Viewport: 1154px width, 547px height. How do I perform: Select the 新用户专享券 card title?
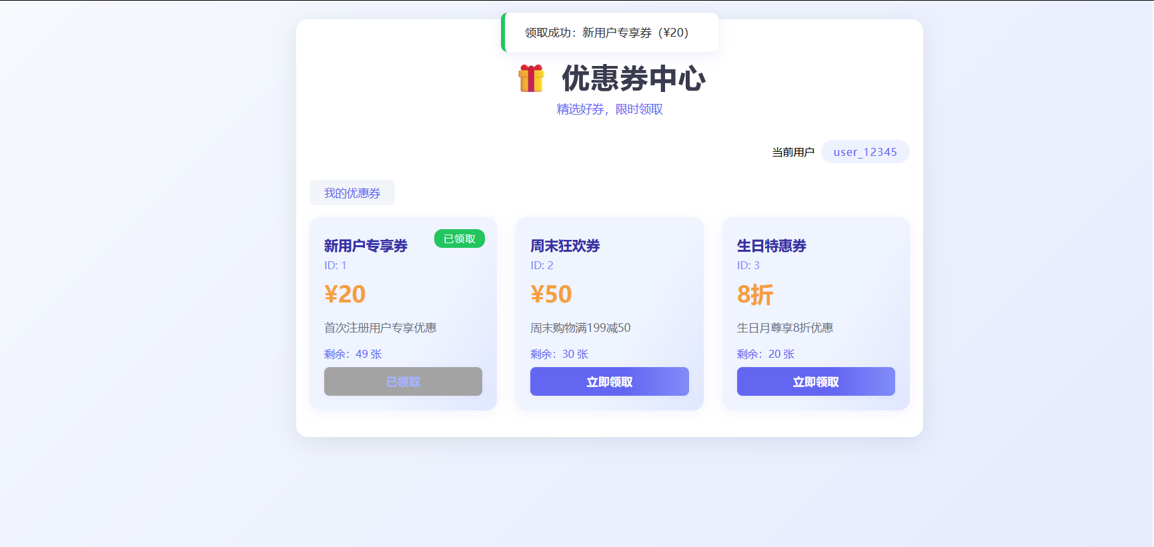coord(366,246)
